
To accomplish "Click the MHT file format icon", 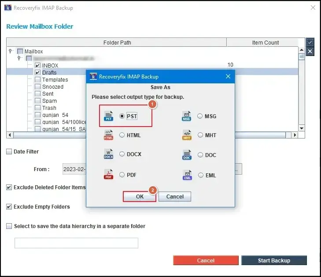I will [187, 135].
